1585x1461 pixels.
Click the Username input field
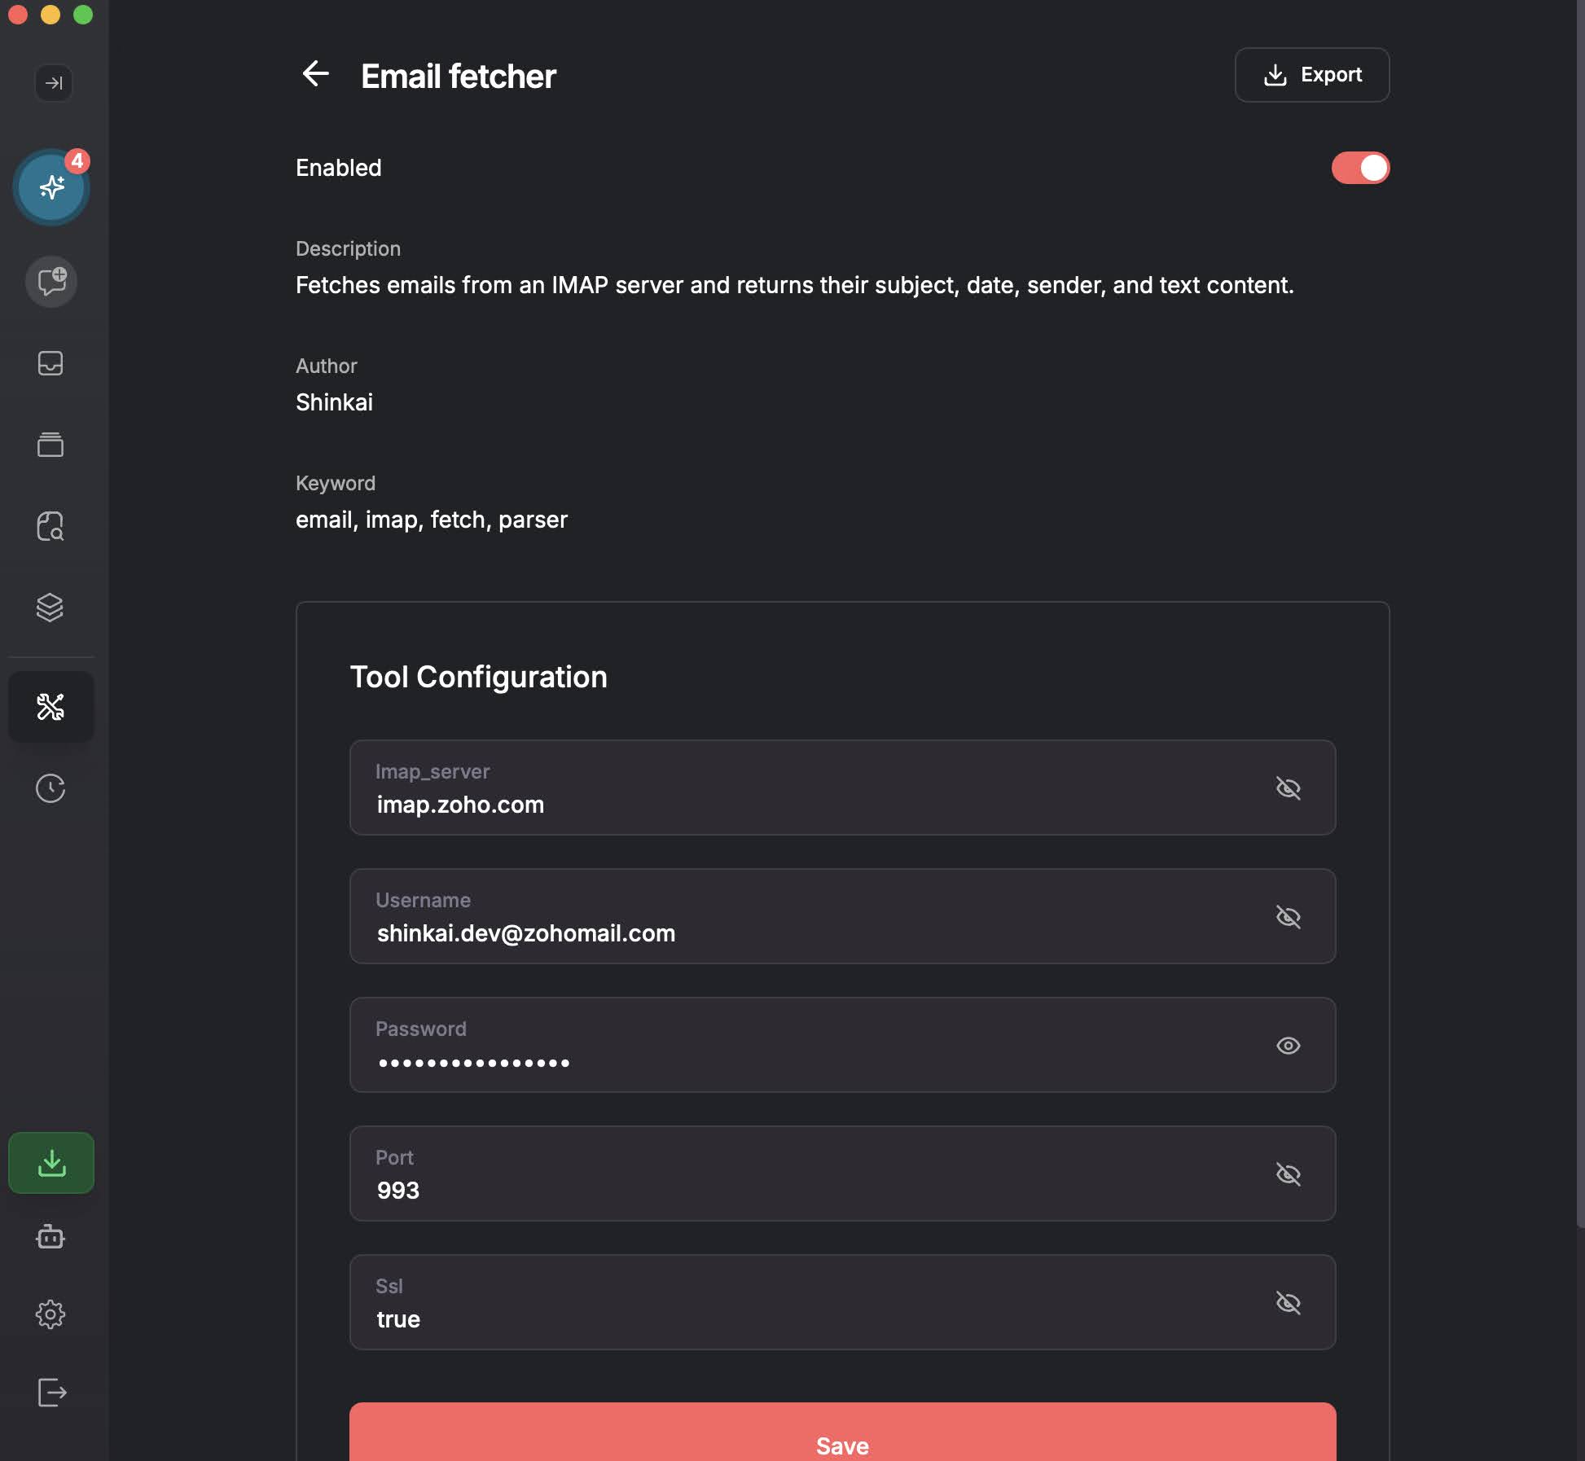click(x=814, y=933)
